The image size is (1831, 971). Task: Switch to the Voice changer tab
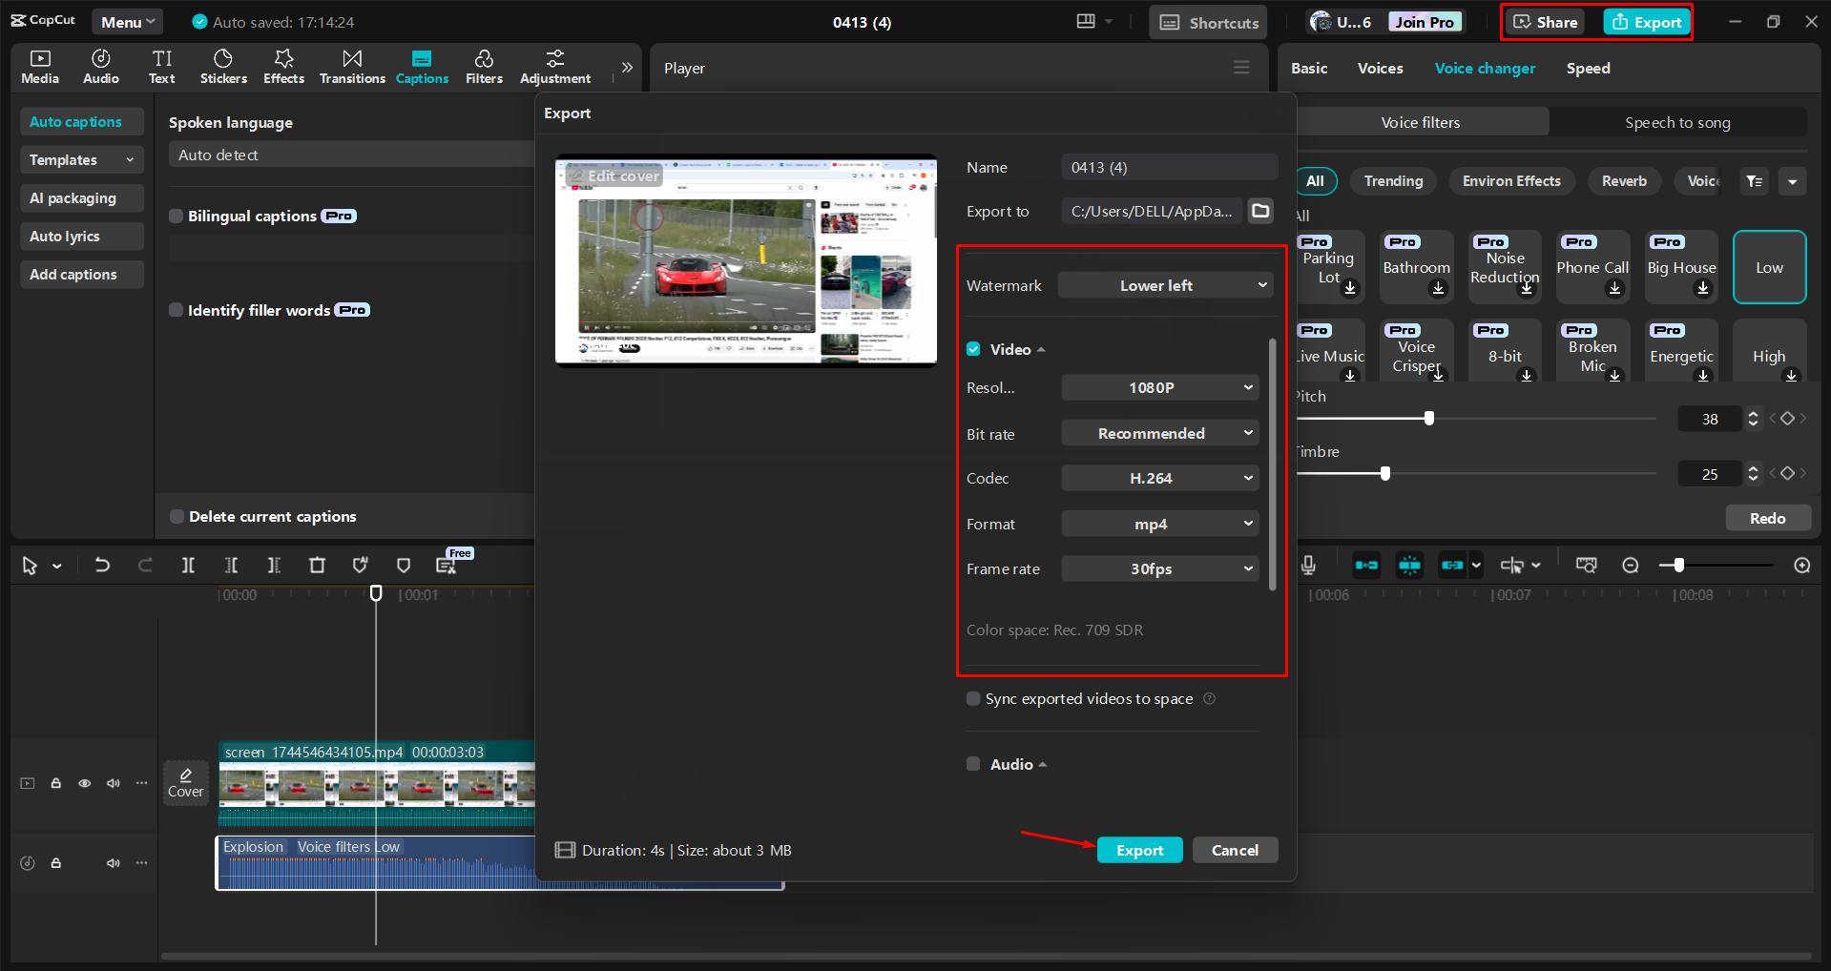[1485, 68]
